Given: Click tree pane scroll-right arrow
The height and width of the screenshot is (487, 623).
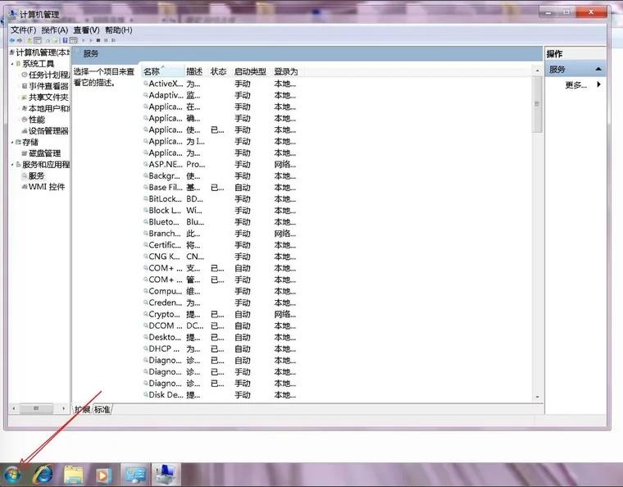Looking at the screenshot, I should (64, 408).
